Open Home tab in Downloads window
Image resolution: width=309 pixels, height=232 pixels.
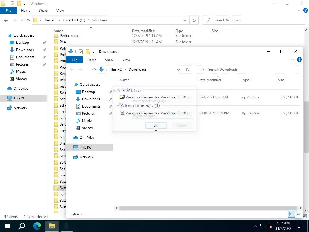point(92,60)
